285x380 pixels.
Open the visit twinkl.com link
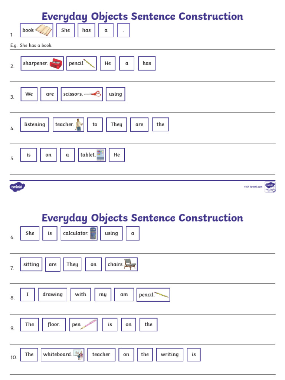point(253,187)
